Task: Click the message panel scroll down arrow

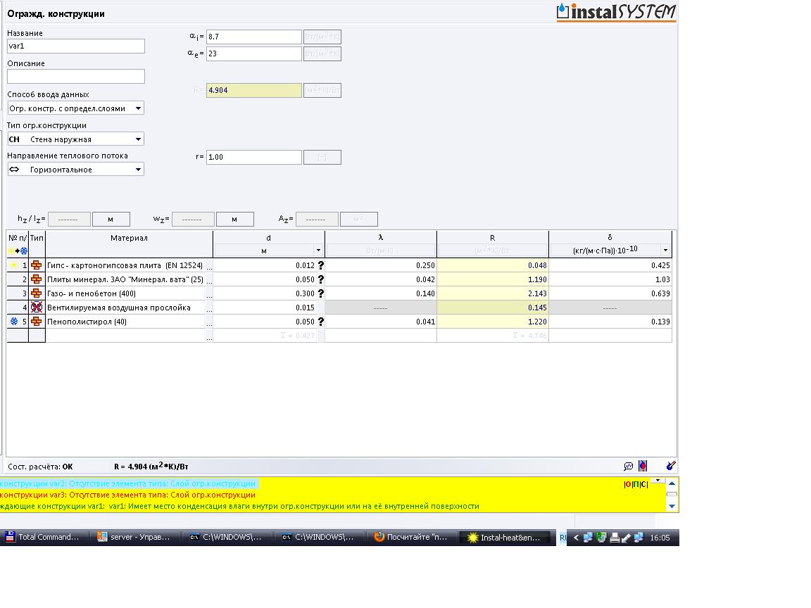Action: [x=672, y=506]
